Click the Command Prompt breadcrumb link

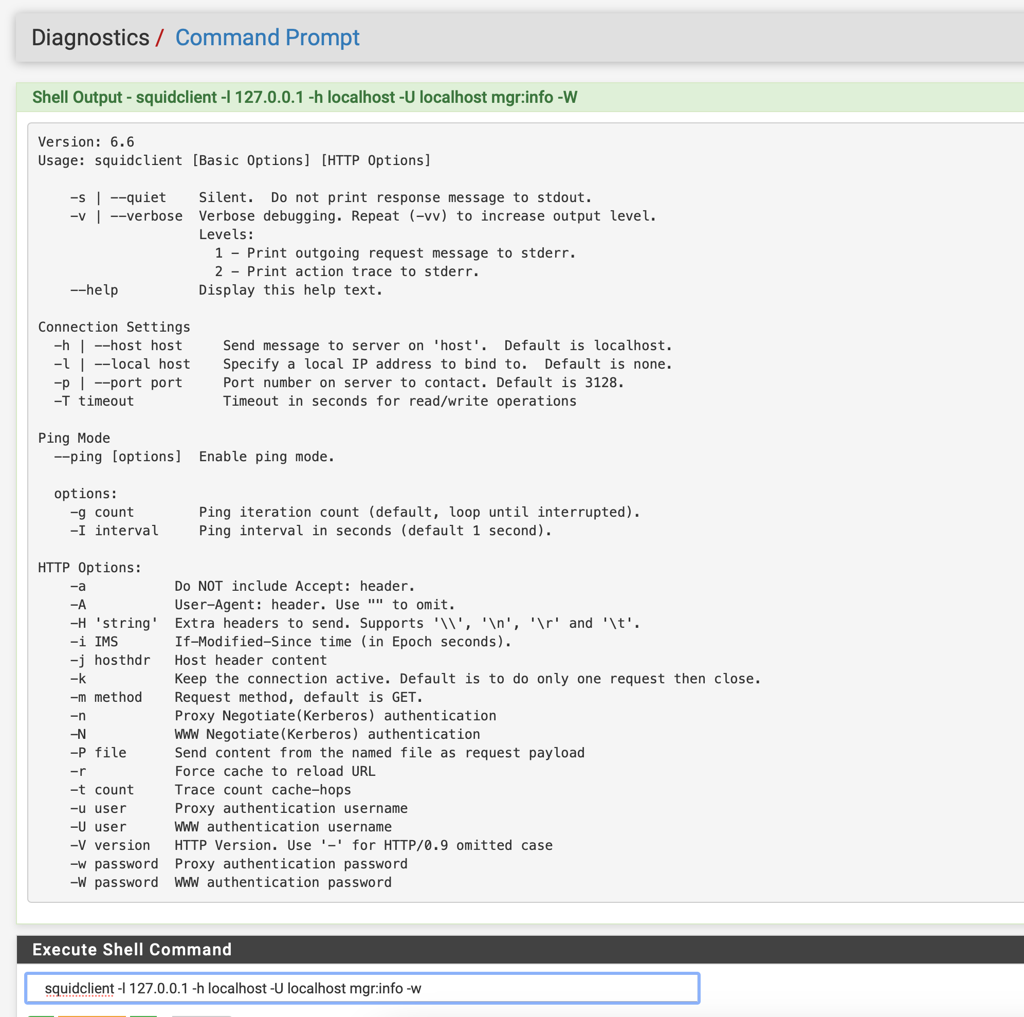pos(267,38)
